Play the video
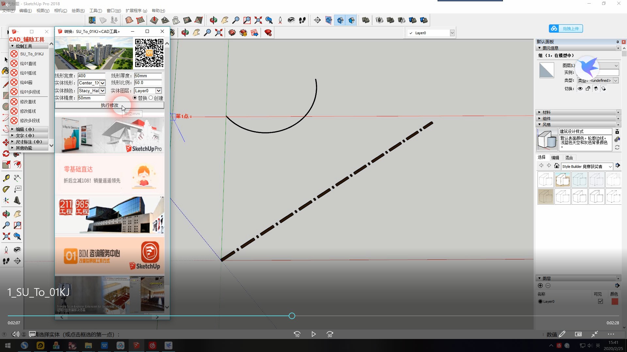Image resolution: width=627 pixels, height=352 pixels. pos(313,334)
